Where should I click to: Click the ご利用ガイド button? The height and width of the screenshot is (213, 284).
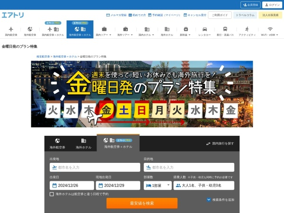pyautogui.click(x=220, y=15)
